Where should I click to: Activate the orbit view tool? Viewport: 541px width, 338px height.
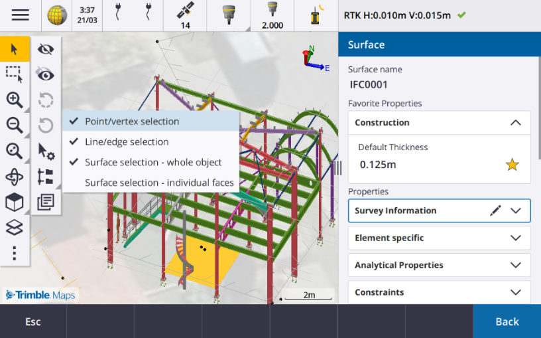point(14,177)
